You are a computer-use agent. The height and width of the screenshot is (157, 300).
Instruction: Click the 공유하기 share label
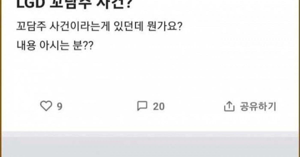pos(258,106)
